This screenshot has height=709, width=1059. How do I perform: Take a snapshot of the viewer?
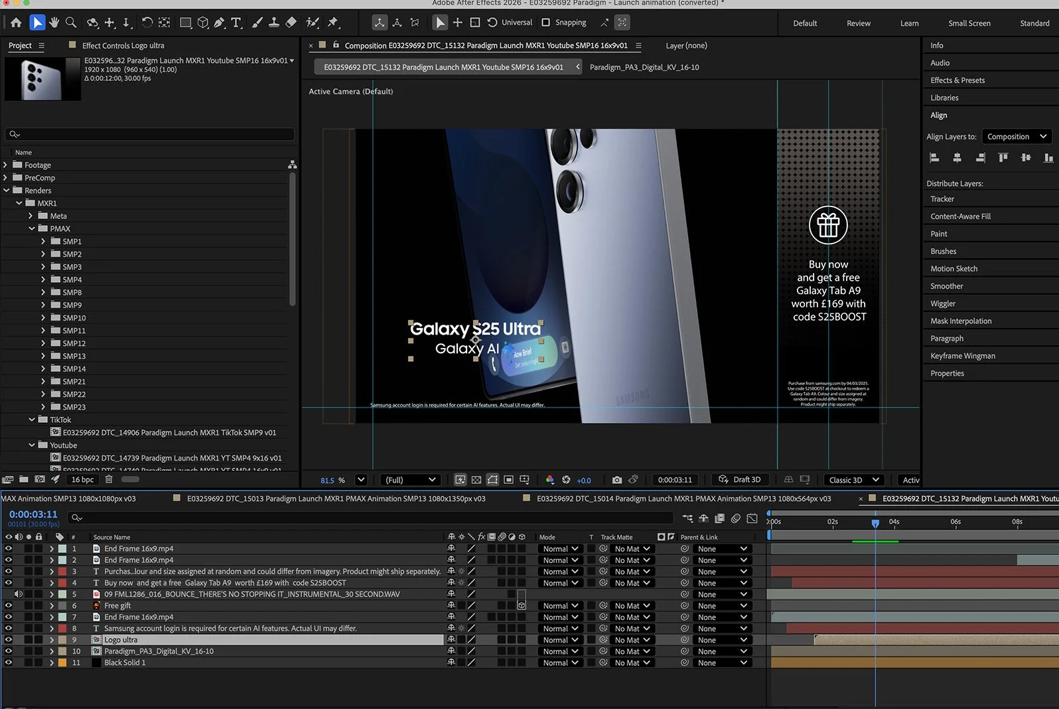617,480
